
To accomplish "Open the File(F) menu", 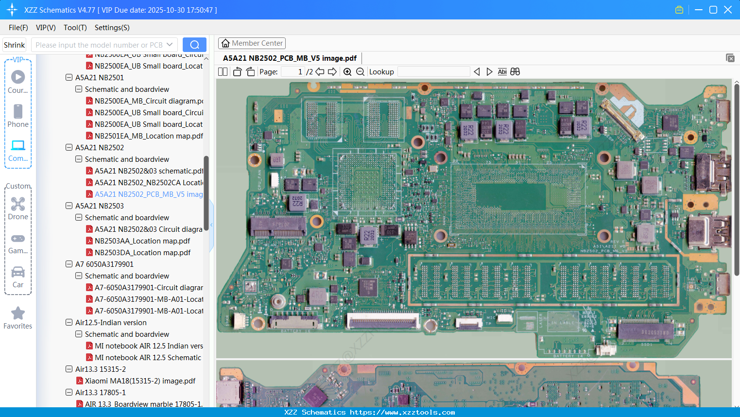I will click(x=18, y=28).
